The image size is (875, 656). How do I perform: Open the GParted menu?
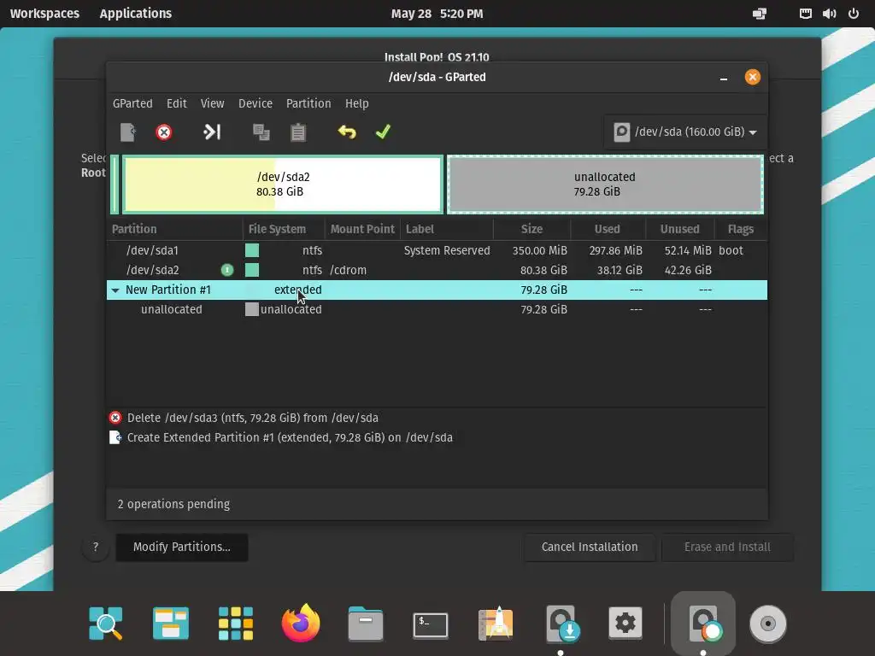132,103
